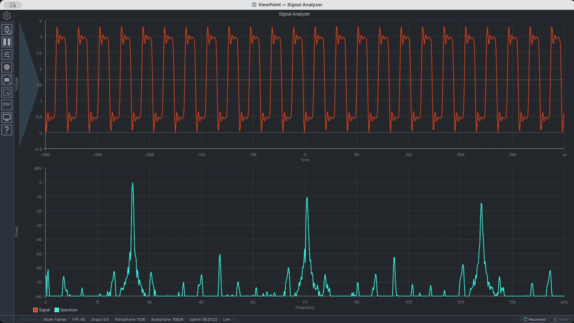
Task: Expand the triangular trigger panel handle
Action: pos(28,84)
